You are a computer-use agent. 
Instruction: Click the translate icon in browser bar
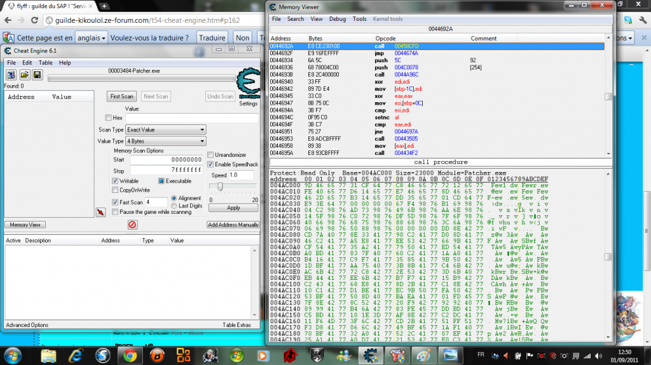click(8, 37)
